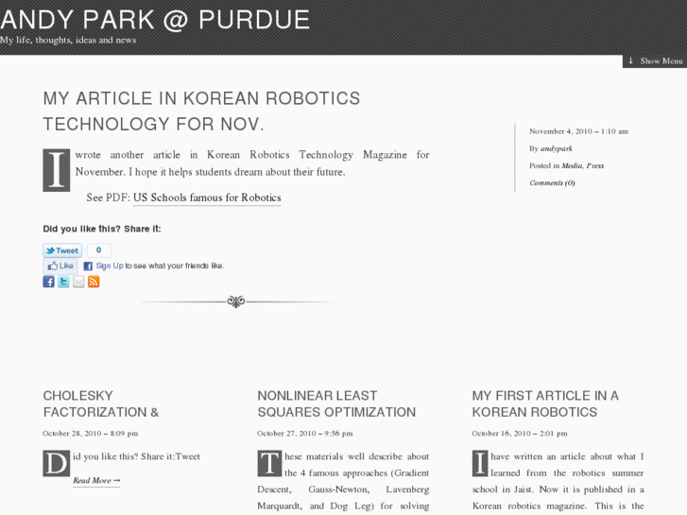Click the Facebook share icon
The image size is (687, 515).
[x=48, y=282]
